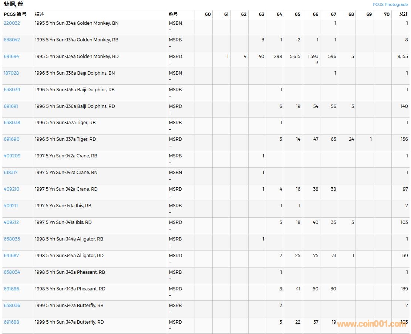
Task: Open the PCGS Photograde link
Action: pyautogui.click(x=390, y=4)
